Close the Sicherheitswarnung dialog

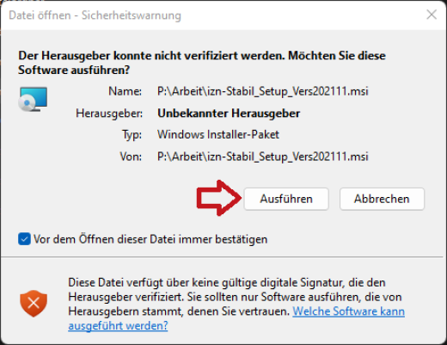pos(432,15)
